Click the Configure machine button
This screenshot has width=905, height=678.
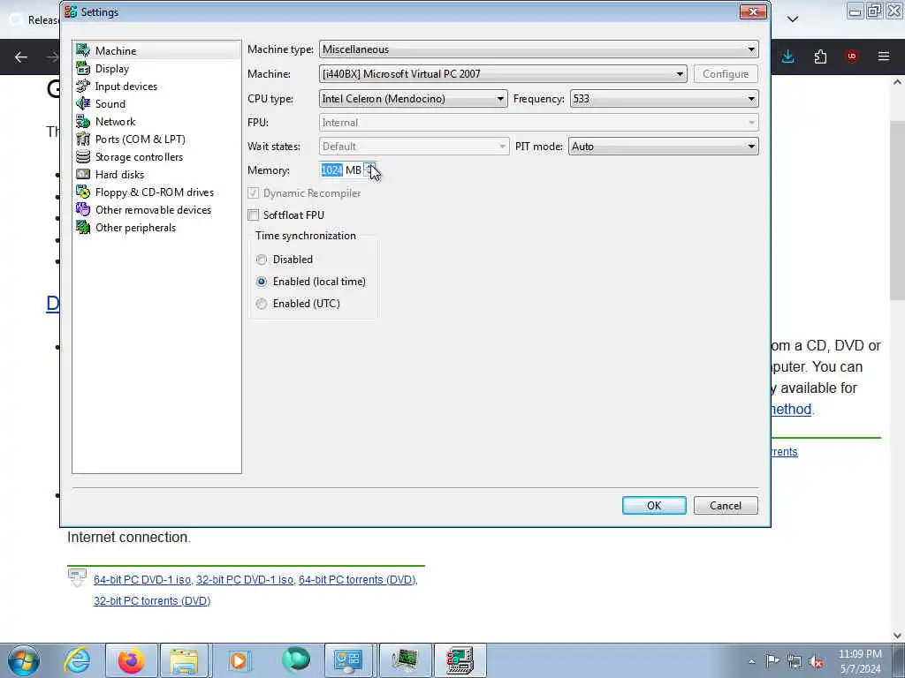click(x=726, y=74)
